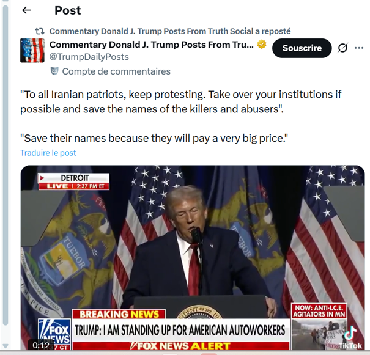Viewport: 370px width, 355px height.
Task: Go back using the left arrow
Action: click(26, 10)
